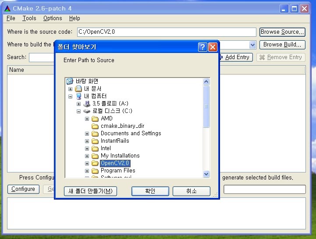
Task: Expand the AMD folder node
Action: click(x=87, y=119)
